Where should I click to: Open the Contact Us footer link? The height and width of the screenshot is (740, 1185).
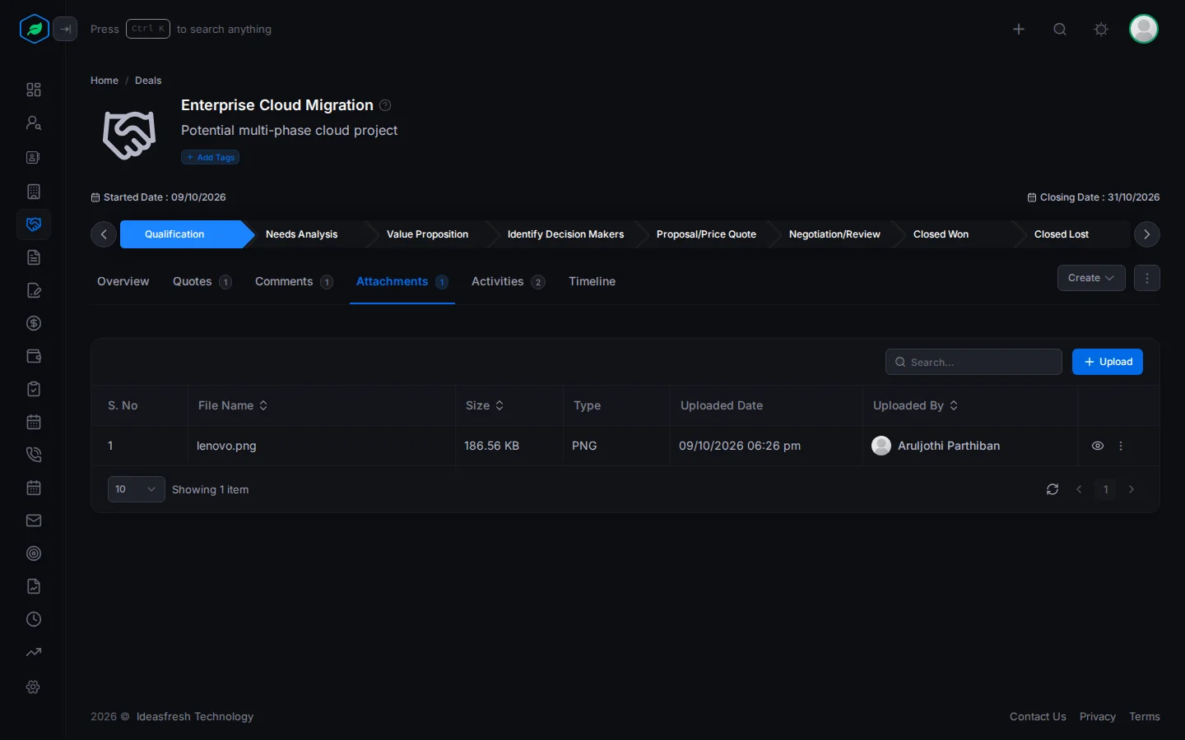[1038, 717]
